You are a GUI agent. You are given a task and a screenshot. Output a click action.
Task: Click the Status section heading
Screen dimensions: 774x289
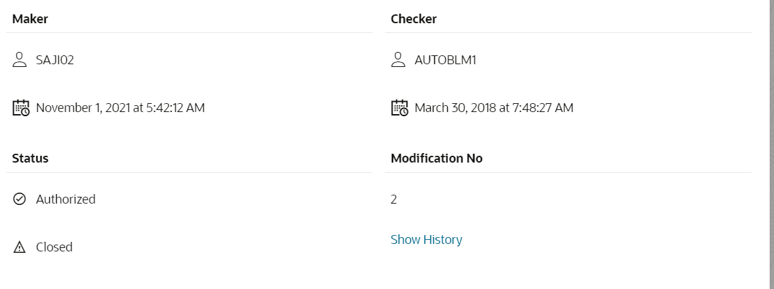(x=30, y=159)
